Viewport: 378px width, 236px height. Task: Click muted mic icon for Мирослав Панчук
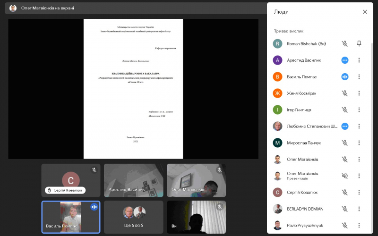345,143
